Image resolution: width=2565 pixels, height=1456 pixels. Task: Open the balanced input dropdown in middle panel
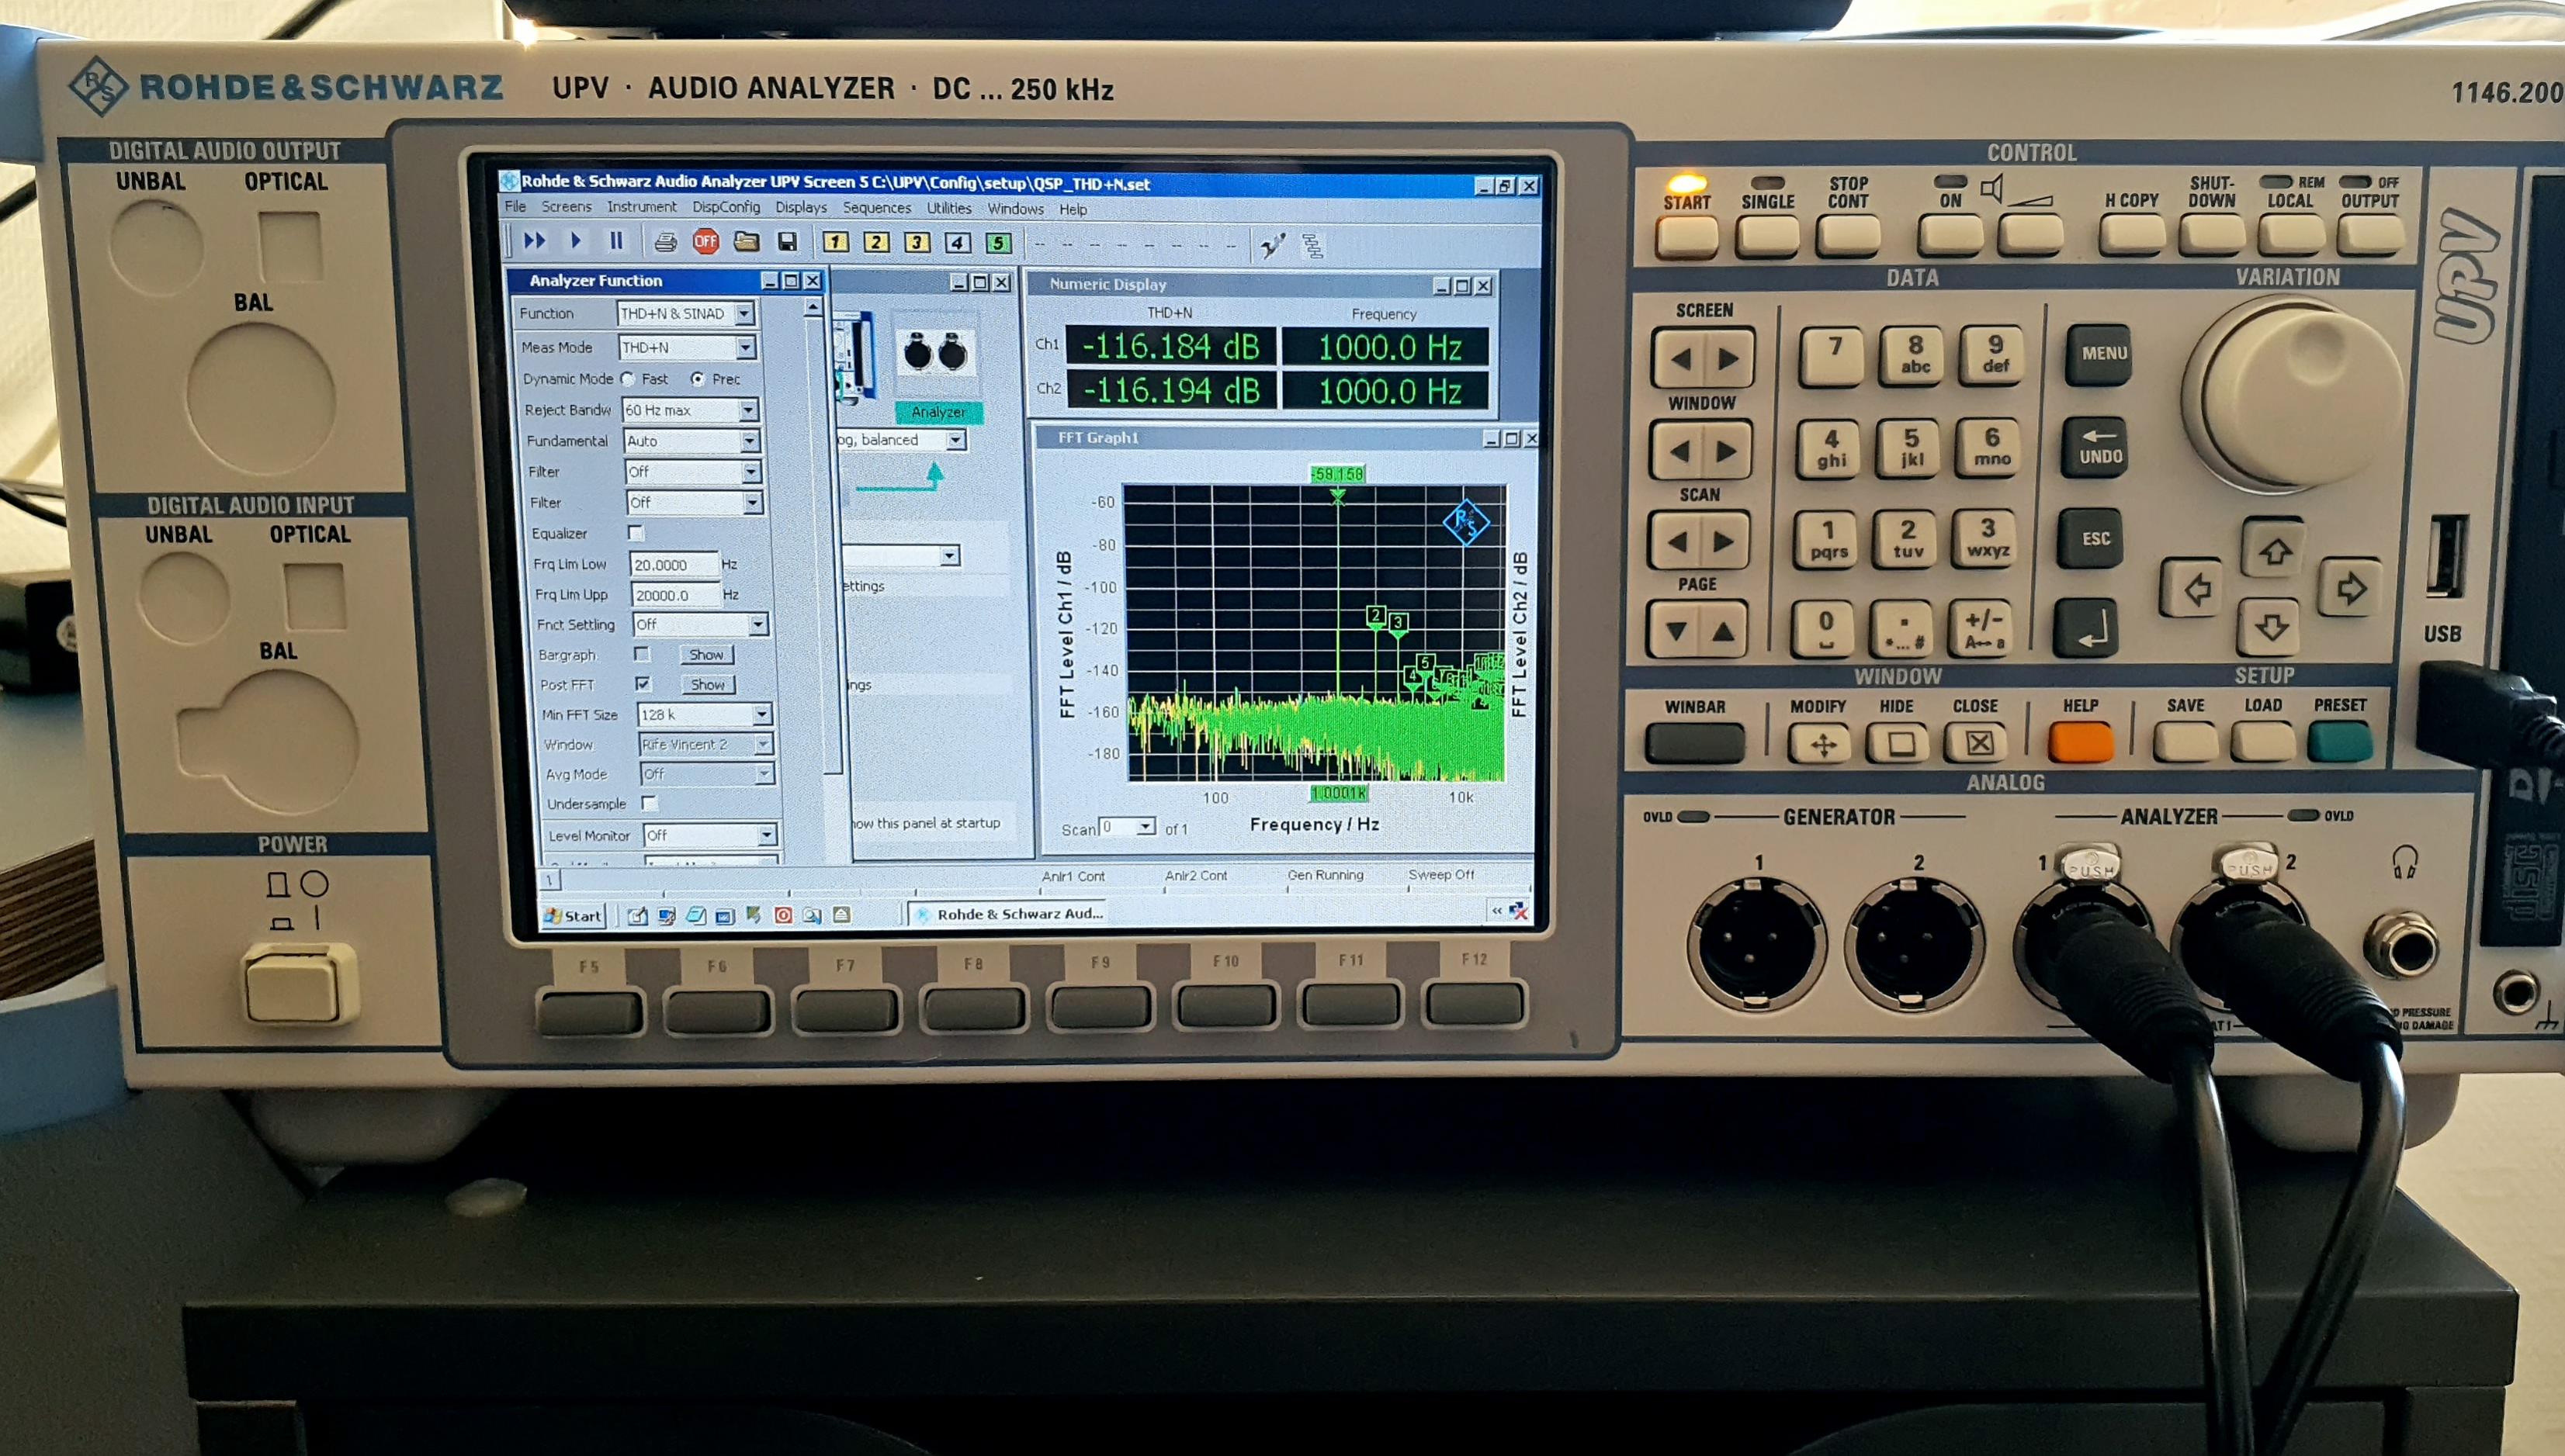point(955,440)
